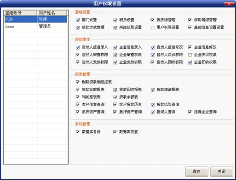Toggle the 抵押资产查询 checkbox
Image resolution: width=236 pixels, height=180 pixels.
[x=115, y=112]
